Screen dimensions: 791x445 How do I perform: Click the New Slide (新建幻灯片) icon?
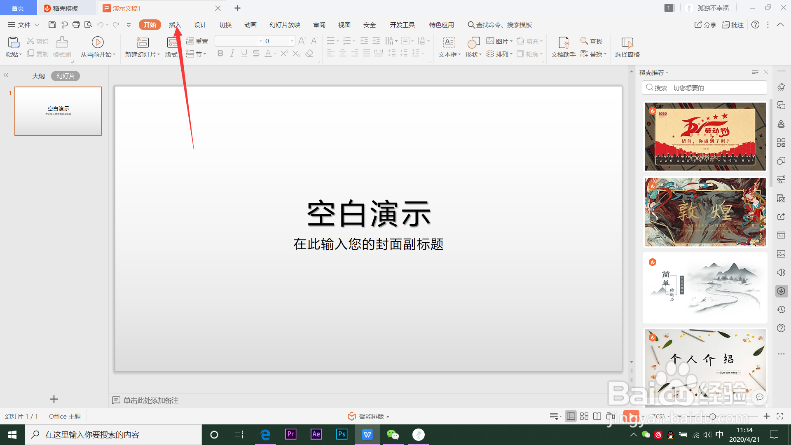click(x=142, y=42)
